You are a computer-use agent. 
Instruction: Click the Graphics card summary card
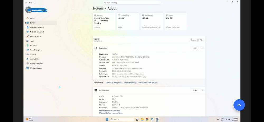click(x=152, y=21)
